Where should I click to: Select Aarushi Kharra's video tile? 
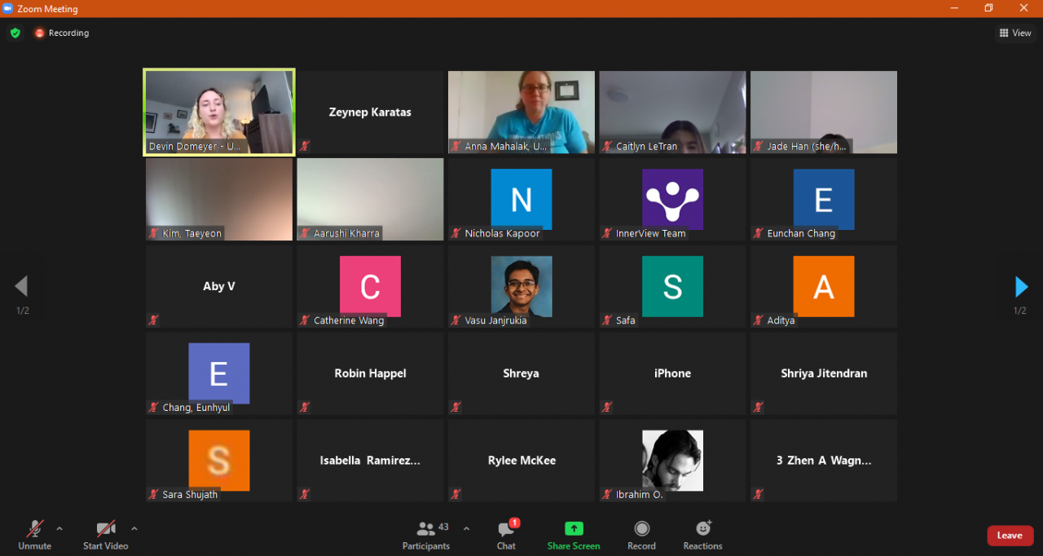[370, 199]
